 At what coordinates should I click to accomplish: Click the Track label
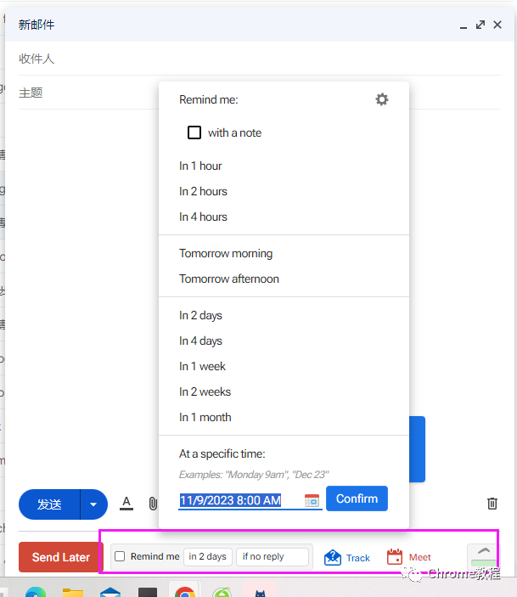coord(358,558)
